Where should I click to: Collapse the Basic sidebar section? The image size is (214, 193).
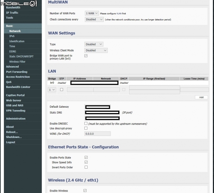pyautogui.click(x=23, y=26)
